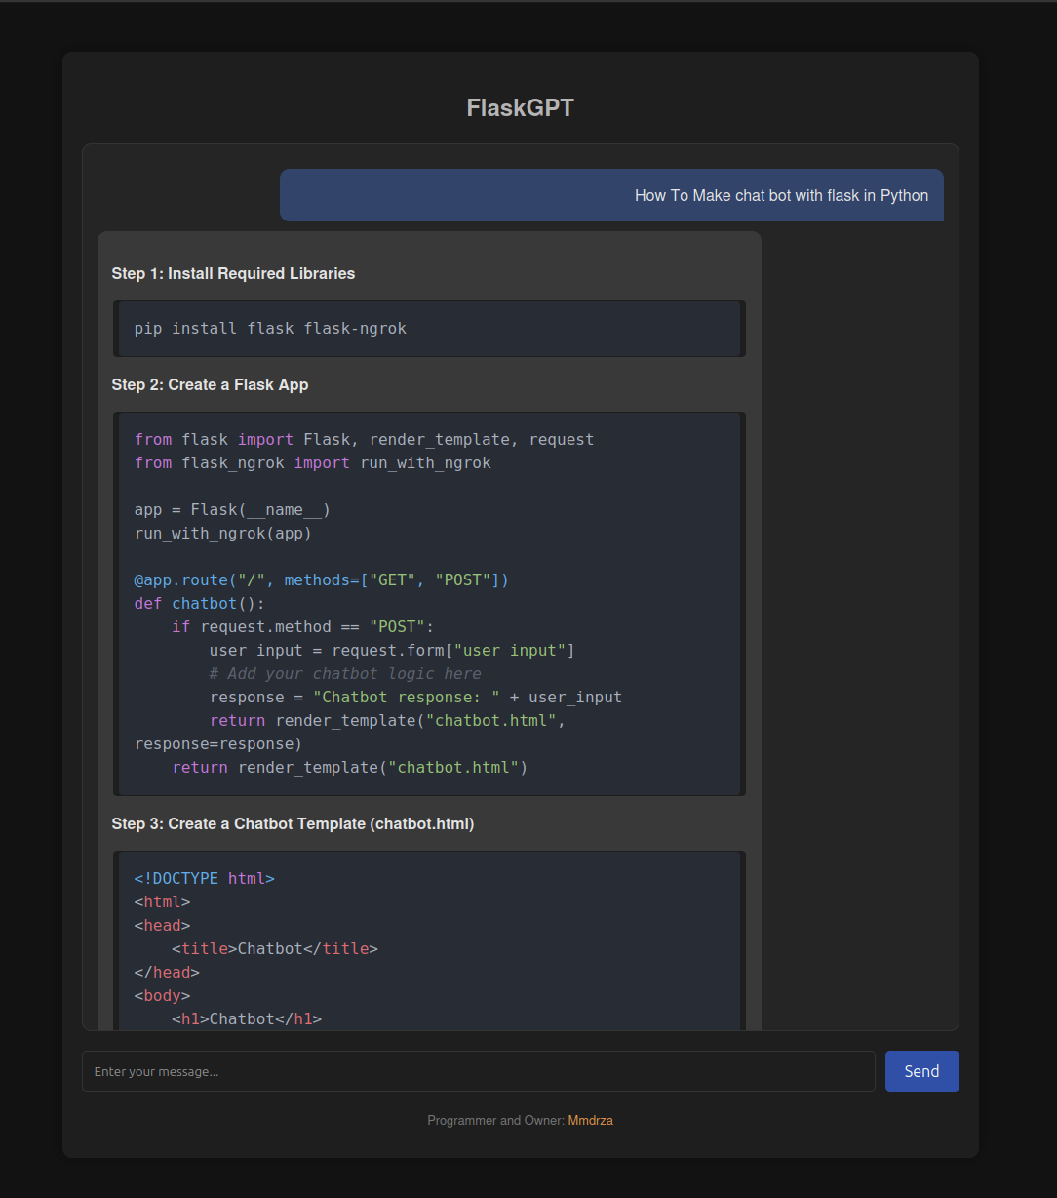Click the DOCTYPE html line in Step 3
The width and height of the screenshot is (1057, 1198).
[204, 878]
